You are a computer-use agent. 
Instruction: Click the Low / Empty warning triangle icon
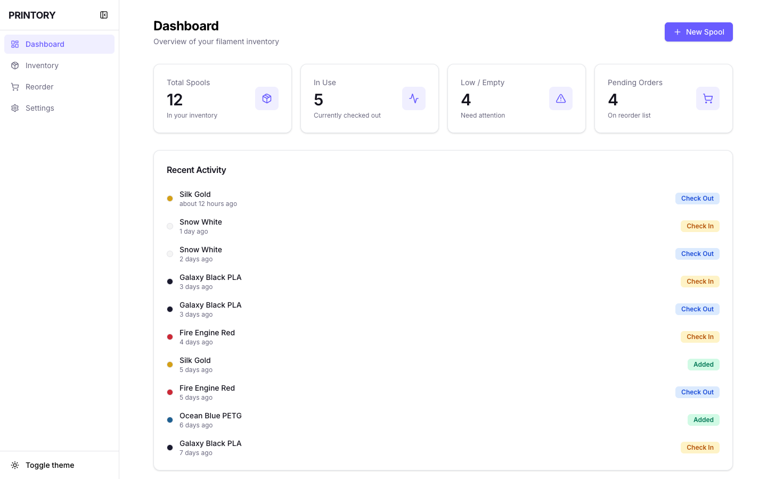click(x=561, y=98)
